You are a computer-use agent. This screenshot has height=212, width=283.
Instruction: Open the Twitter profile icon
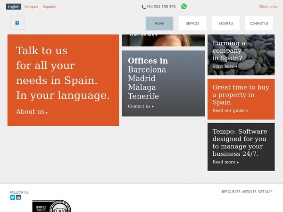pos(13,197)
